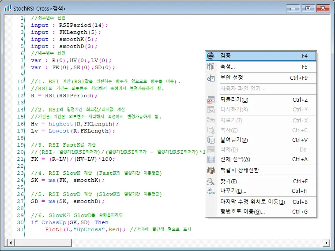Click the 전체 선택 select-all icon
This screenshot has height=251, width=335.
click(211, 159)
